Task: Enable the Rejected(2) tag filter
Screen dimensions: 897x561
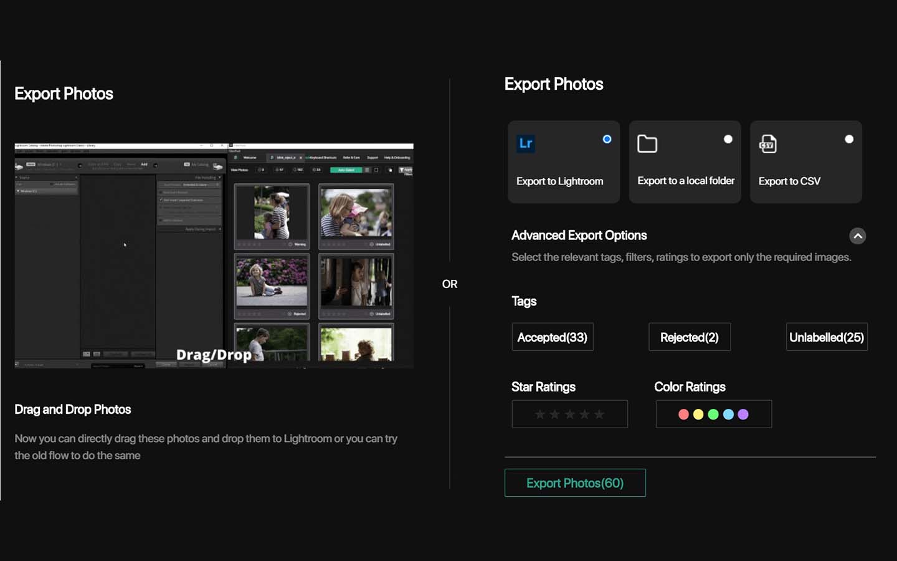Action: click(x=690, y=337)
